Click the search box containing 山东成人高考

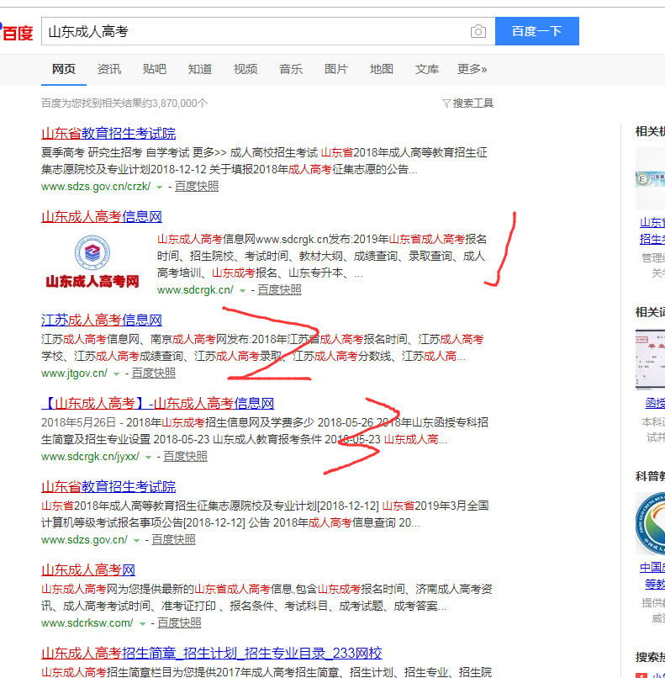(x=252, y=32)
